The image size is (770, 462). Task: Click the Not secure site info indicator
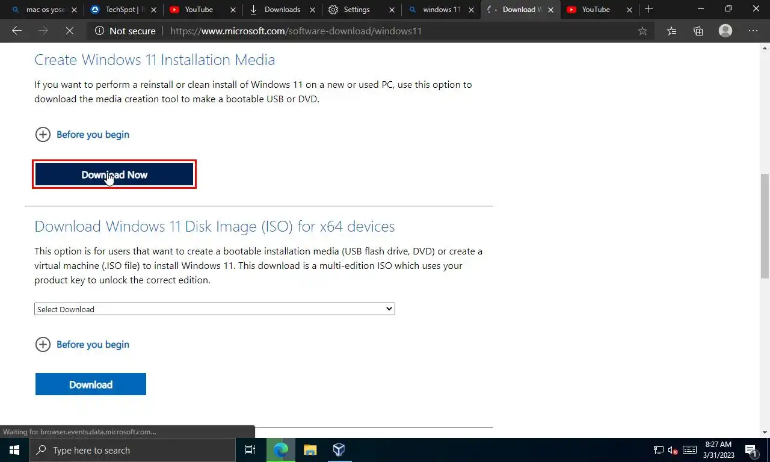[x=125, y=31]
